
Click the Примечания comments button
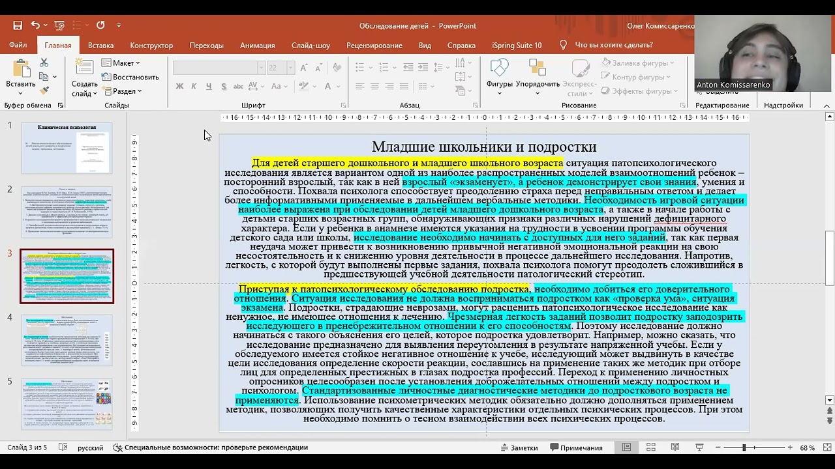point(577,448)
